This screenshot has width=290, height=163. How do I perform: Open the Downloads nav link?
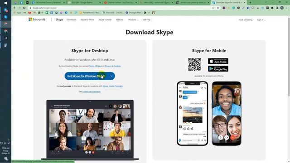[x=72, y=20]
